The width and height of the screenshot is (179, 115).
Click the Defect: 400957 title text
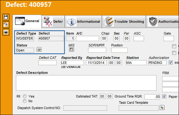click(28, 5)
